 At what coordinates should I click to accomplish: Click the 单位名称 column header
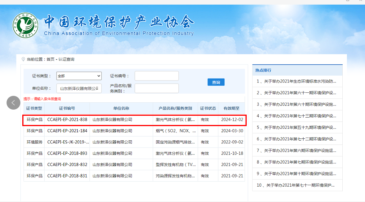[121, 108]
